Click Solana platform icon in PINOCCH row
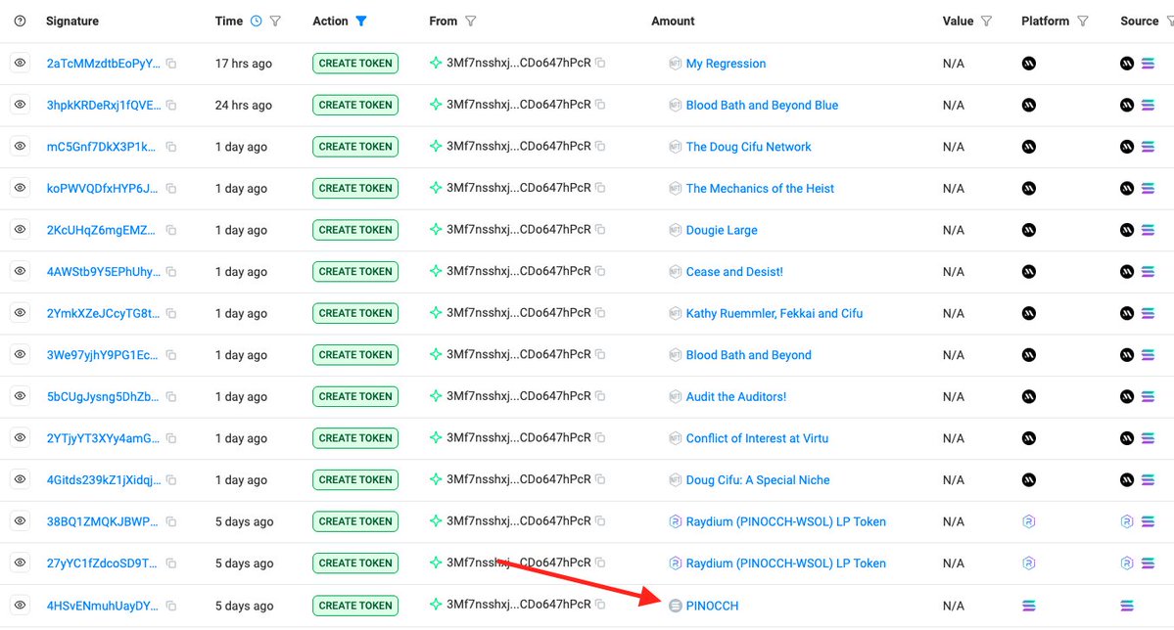 coord(1029,606)
